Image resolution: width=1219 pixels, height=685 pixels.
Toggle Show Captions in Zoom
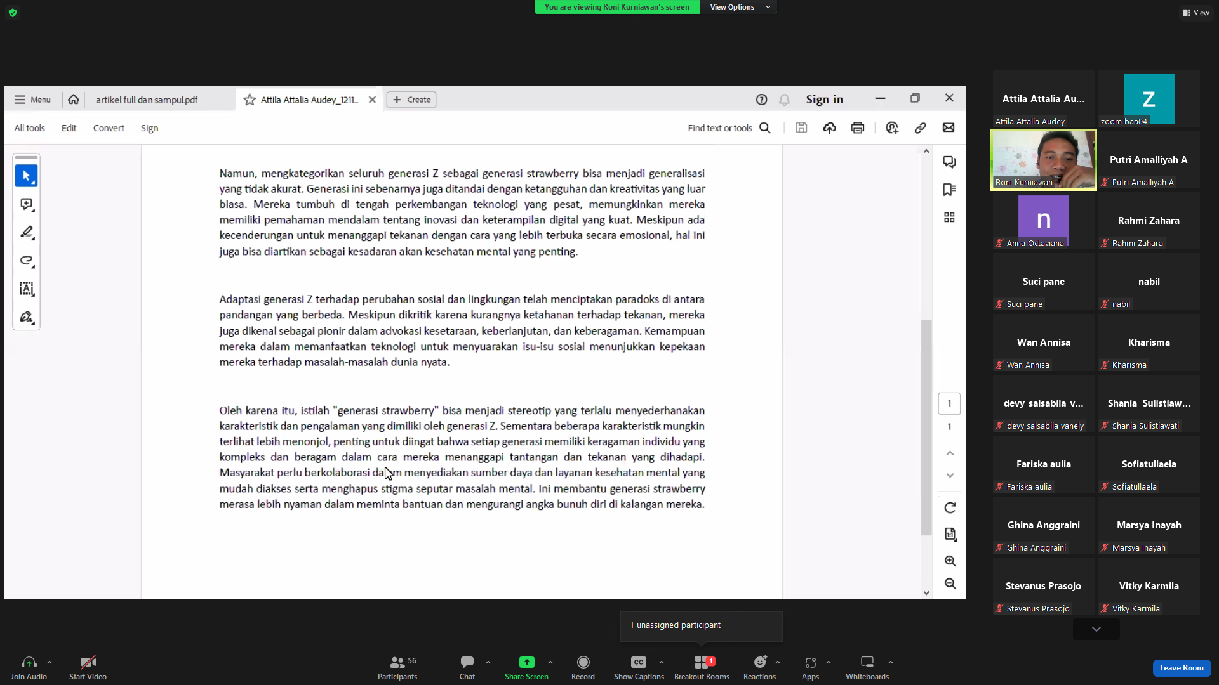tap(639, 668)
